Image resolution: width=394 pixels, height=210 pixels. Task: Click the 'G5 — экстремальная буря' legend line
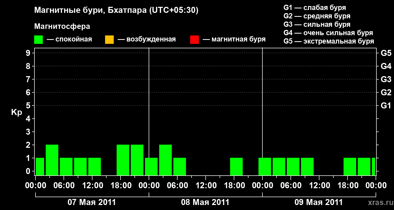pyautogui.click(x=329, y=41)
